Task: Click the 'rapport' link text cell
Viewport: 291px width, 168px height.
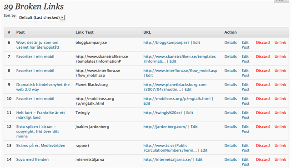Action: [x=82, y=146]
